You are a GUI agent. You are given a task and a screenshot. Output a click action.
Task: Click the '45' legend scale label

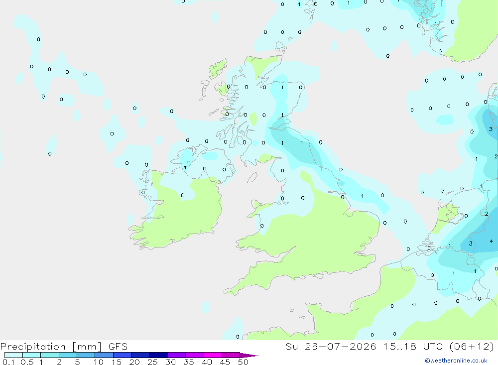click(x=225, y=362)
